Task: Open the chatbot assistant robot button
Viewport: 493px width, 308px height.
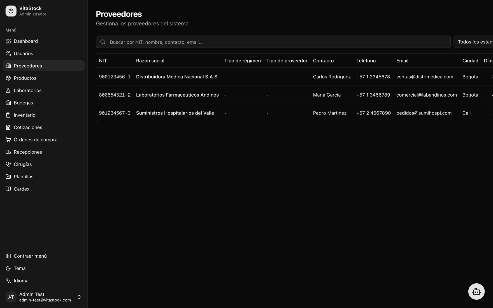Action: click(x=476, y=291)
